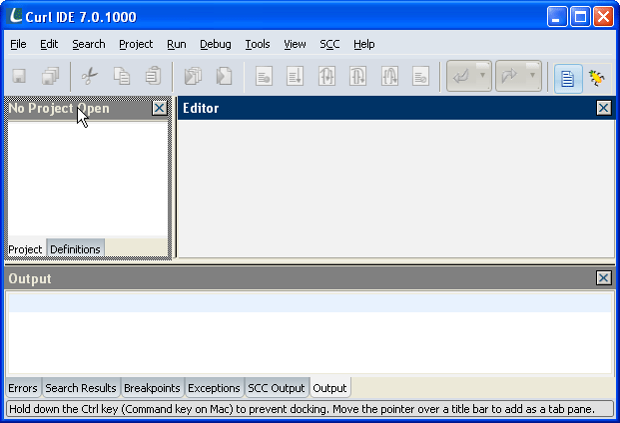Click the Paste clipboard icon
620x423 pixels.
point(152,76)
